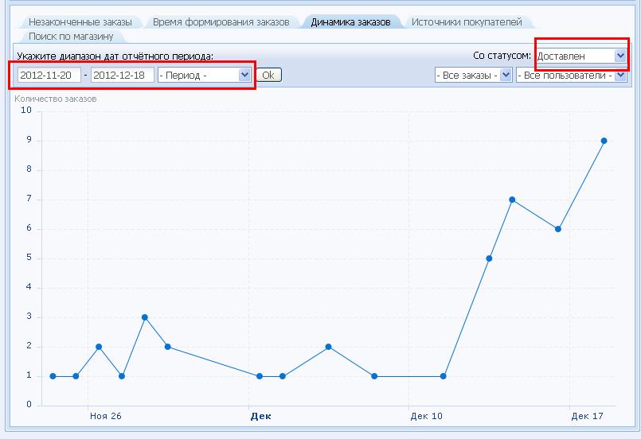Expand the Период dropdown
641x439 pixels.
pos(205,75)
